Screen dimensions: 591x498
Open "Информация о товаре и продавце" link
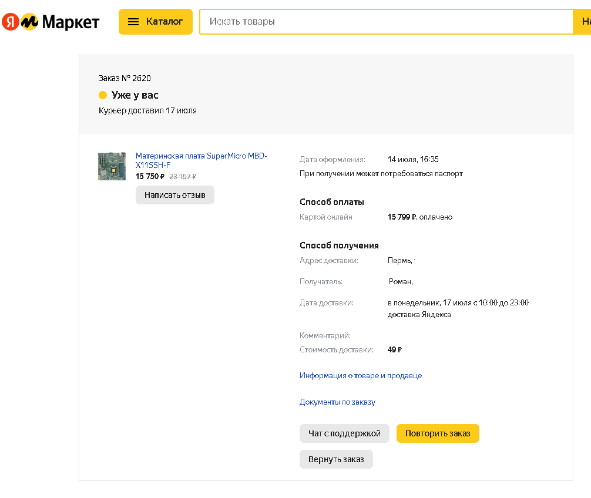360,376
